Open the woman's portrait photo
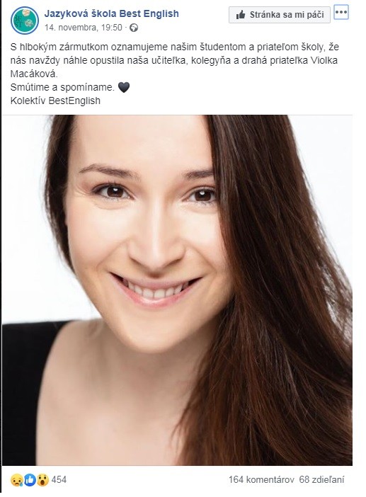Screen dimensions: 366x497 tap(177, 290)
